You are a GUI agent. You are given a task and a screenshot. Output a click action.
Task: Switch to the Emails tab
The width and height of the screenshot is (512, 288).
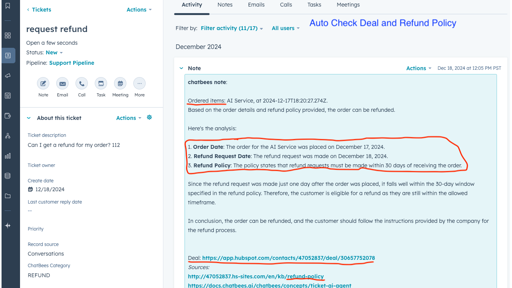pos(256,5)
